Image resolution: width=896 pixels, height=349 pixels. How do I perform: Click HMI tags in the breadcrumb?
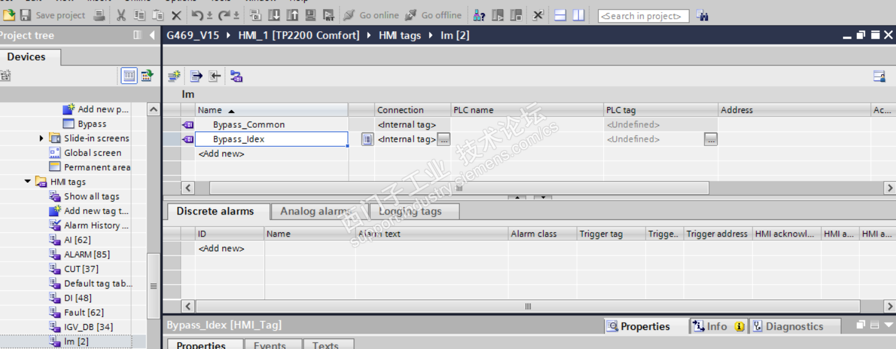400,35
